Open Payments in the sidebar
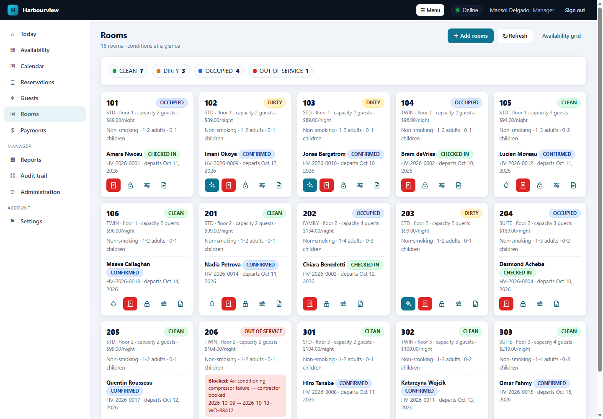 45,130
